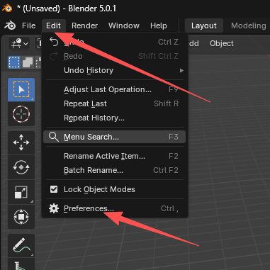Select the Annotate tool
Screen dimensions: 270x270
coord(21,245)
